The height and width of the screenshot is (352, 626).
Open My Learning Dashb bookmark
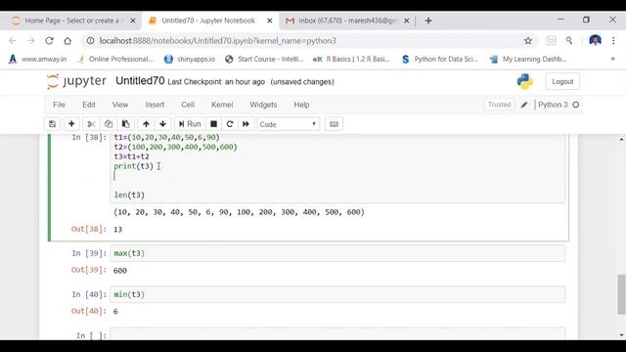(528, 59)
